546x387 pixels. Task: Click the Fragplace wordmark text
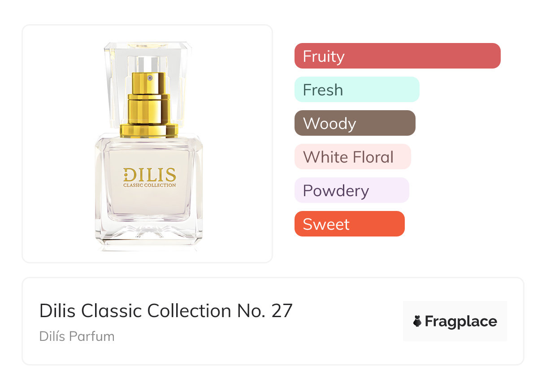coord(461,321)
